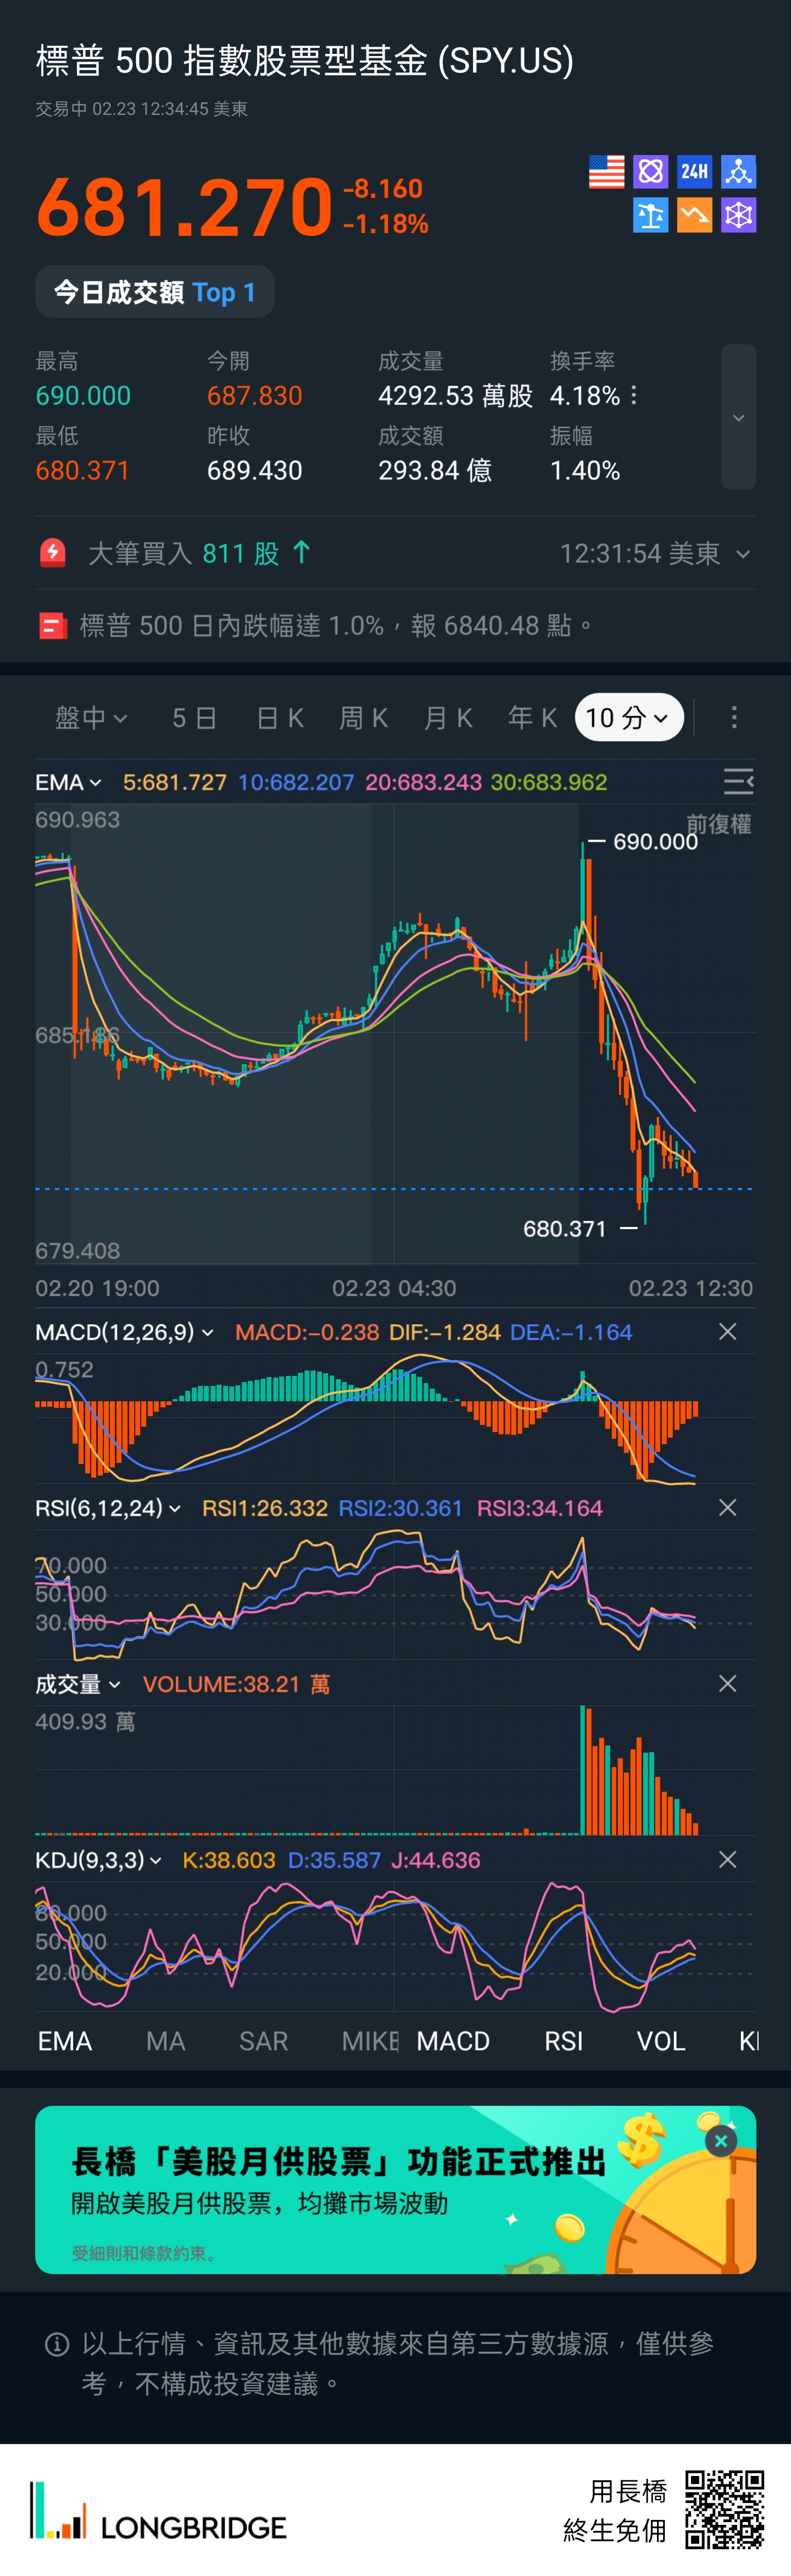The width and height of the screenshot is (791, 2576).
Task: Close the monthly stock plan banner
Action: pyautogui.click(x=720, y=2140)
